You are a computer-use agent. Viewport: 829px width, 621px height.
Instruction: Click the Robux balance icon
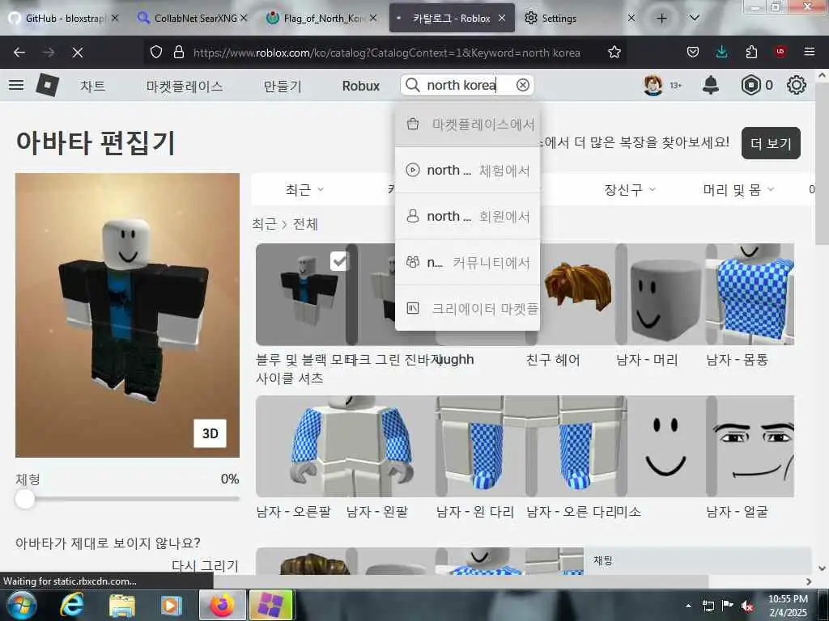pyautogui.click(x=750, y=85)
